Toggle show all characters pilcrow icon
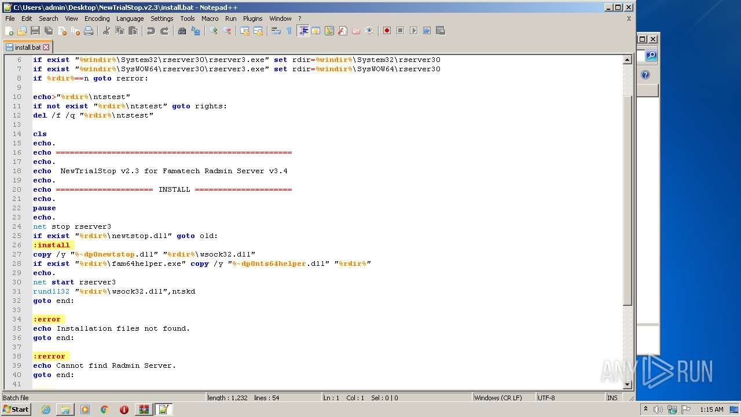The height and width of the screenshot is (417, 741). tap(289, 31)
